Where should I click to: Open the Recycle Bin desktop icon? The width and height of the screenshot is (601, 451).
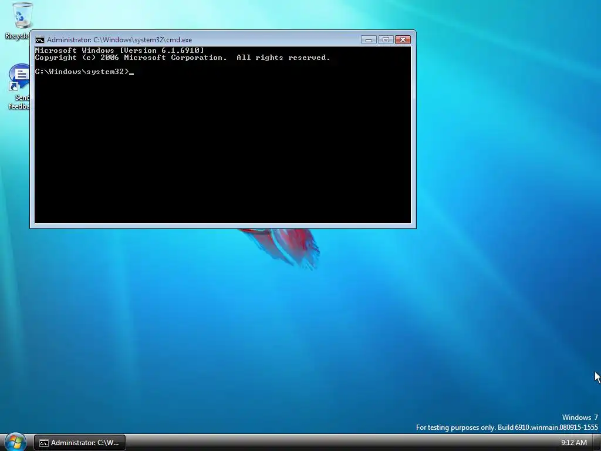tap(17, 21)
